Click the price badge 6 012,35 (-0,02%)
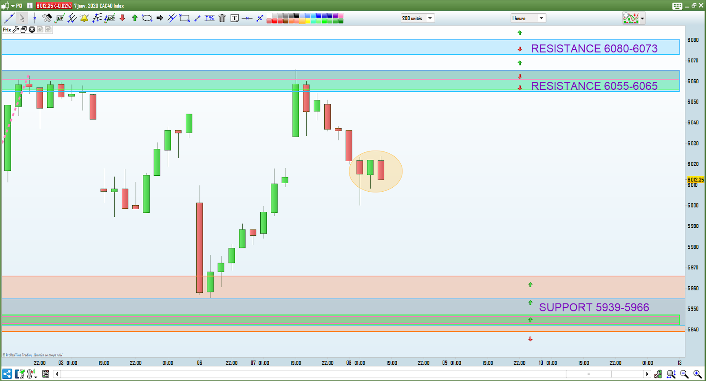 (54, 6)
